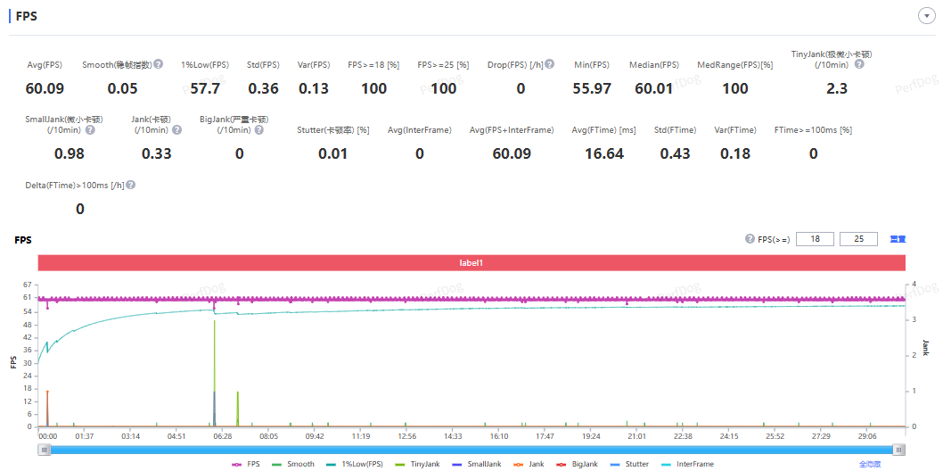Select the red label1 segment bar
The width and height of the screenshot is (943, 471).
(x=471, y=263)
